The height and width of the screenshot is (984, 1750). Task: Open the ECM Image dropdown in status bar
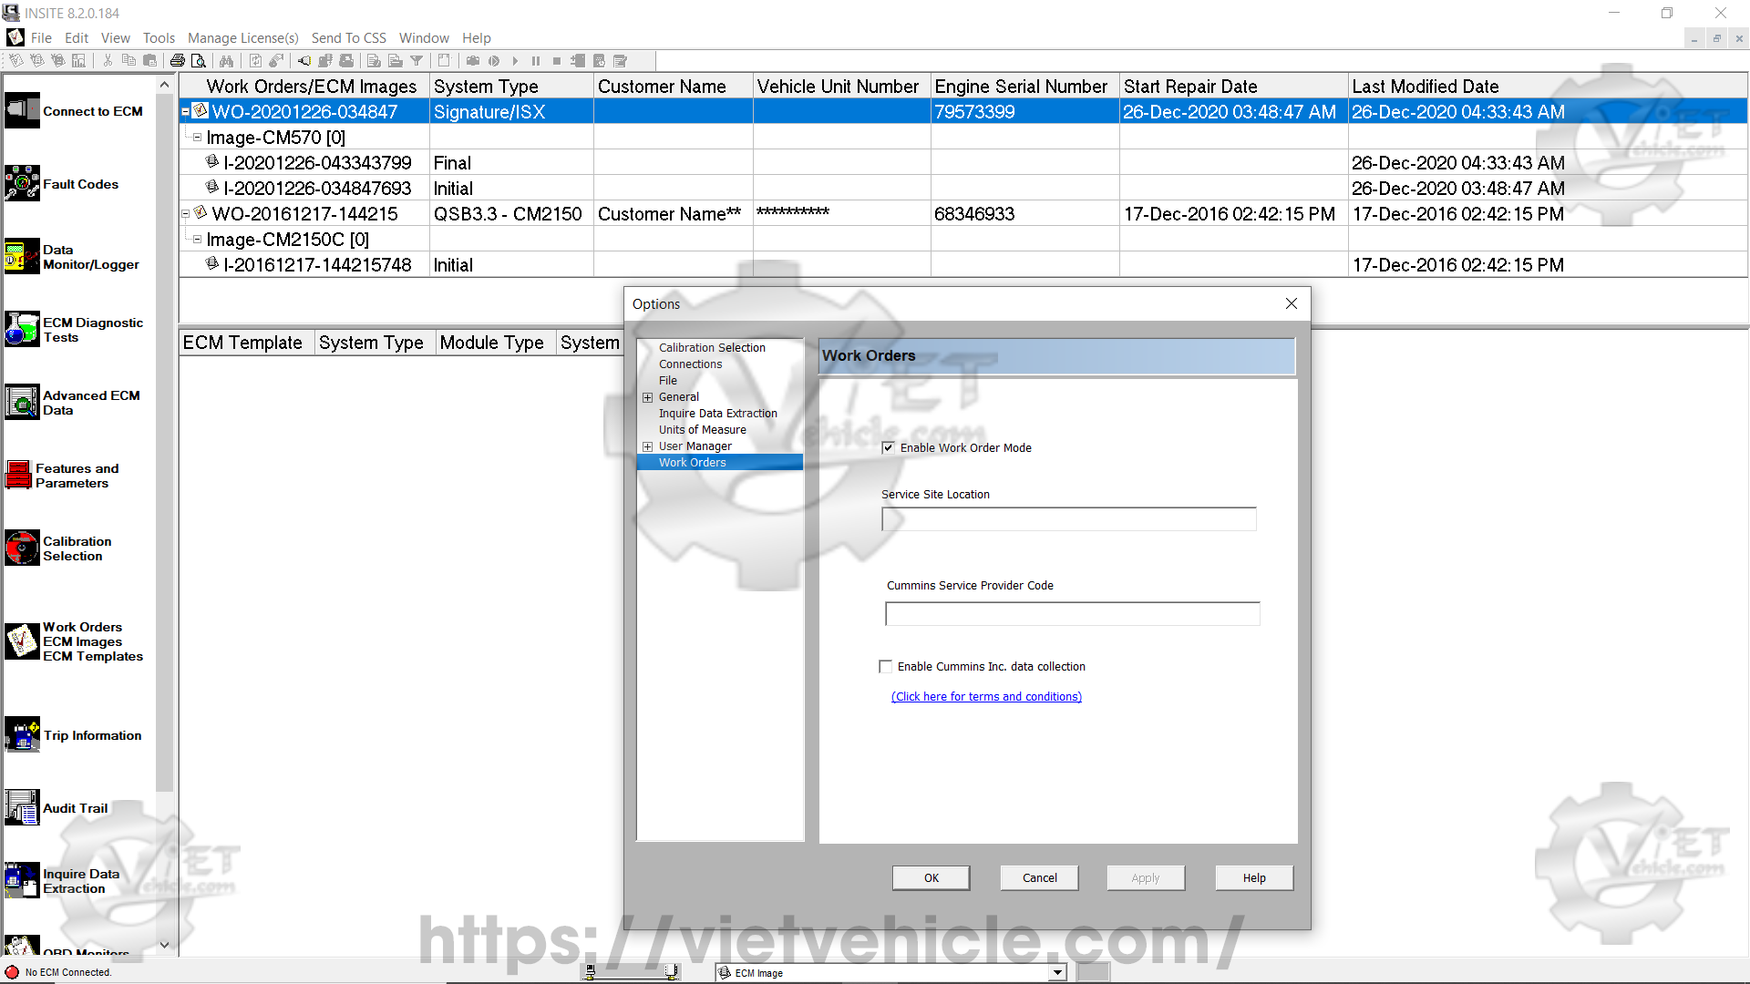tap(1056, 972)
